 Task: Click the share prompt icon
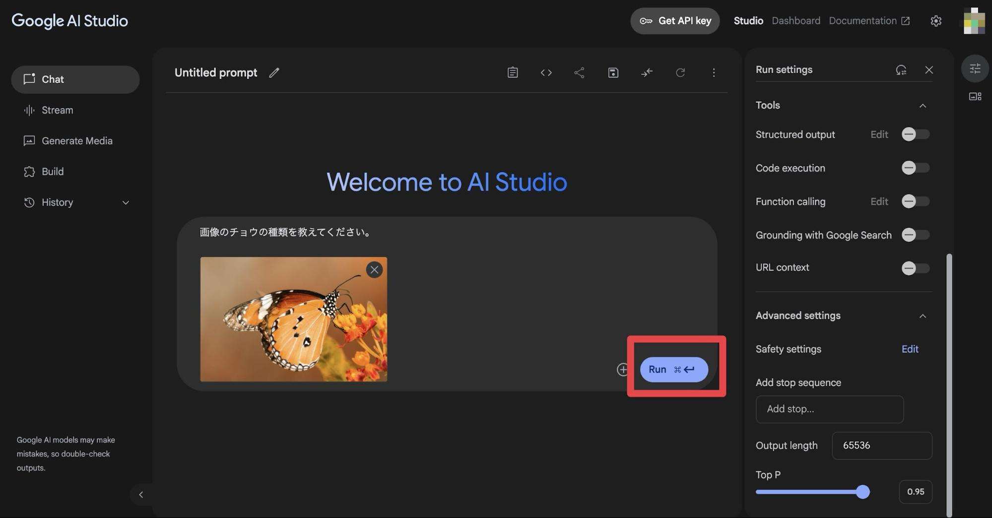click(579, 72)
